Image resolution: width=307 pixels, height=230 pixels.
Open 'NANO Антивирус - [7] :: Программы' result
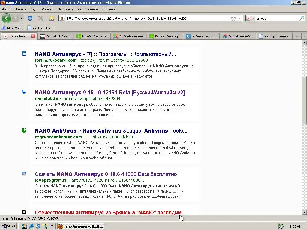pos(105,54)
